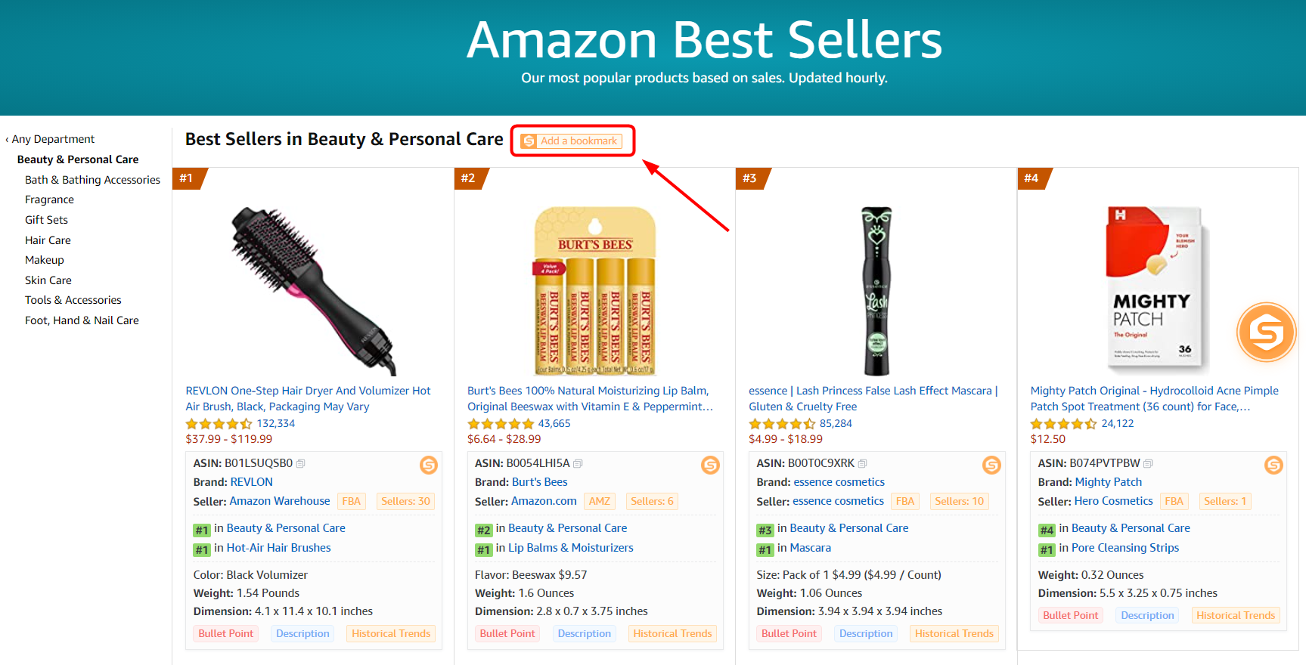Click the Burt's Bees lip balm product image

click(x=594, y=291)
